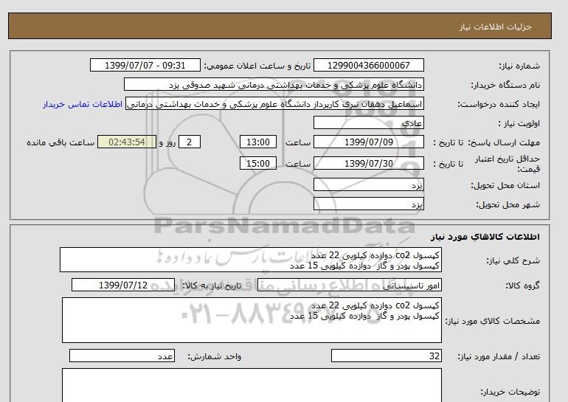The height and width of the screenshot is (402, 568).
Task: Open the اطلاعات تماس خریدار link
Action: coord(83,104)
